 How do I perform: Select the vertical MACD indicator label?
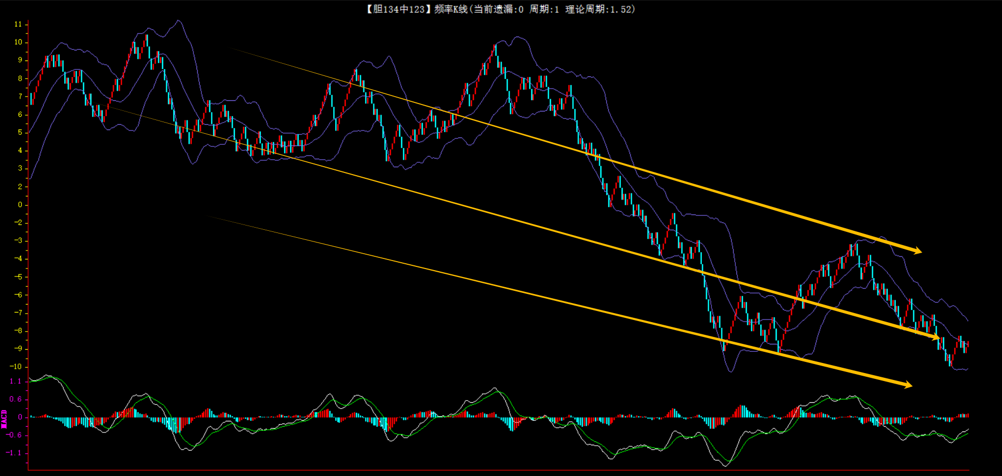tap(4, 419)
